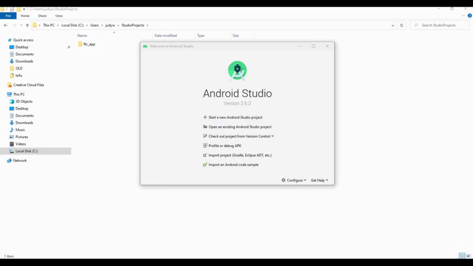Click the import icon beside Import project (Gradle)

[205, 155]
